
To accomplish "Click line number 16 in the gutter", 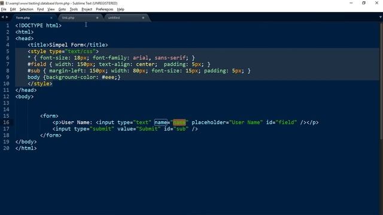I will (6, 122).
